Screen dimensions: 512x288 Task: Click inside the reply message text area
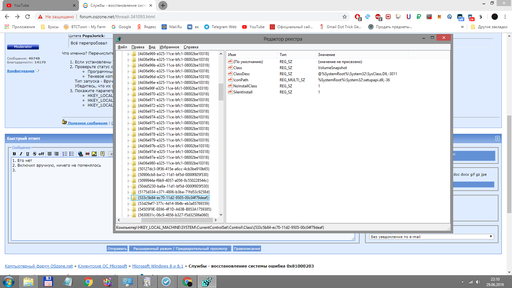(x=183, y=199)
